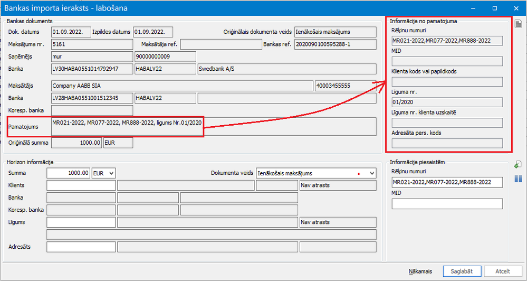Minimize the Bankas importa ieraksts window
Screen dimensions: 527x281
click(473, 8)
